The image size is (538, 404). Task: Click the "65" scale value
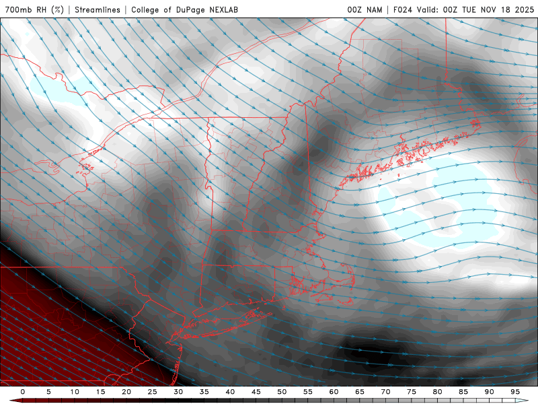(x=360, y=392)
